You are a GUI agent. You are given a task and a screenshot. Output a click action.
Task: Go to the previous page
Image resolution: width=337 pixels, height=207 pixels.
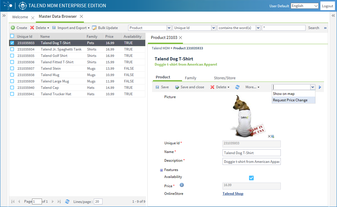pyautogui.click(x=19, y=201)
